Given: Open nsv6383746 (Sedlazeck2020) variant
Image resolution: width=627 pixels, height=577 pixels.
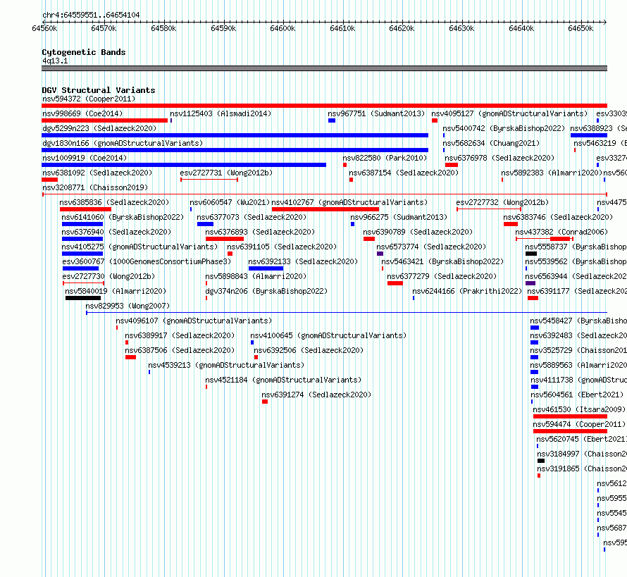Looking at the screenshot, I should tap(558, 217).
